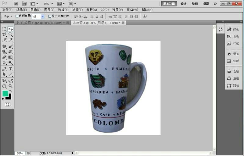The height and width of the screenshot is (156, 244).
Task: Close the 未标题-1 document tab
Action: point(123,23)
